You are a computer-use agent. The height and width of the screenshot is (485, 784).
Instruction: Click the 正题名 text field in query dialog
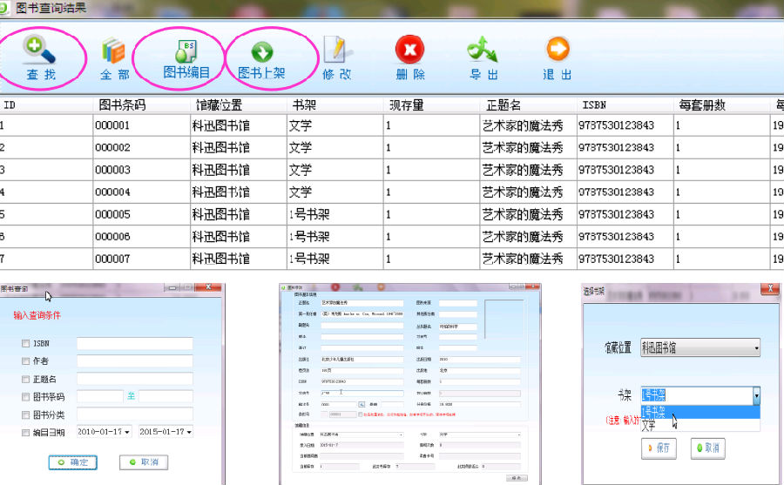click(133, 379)
